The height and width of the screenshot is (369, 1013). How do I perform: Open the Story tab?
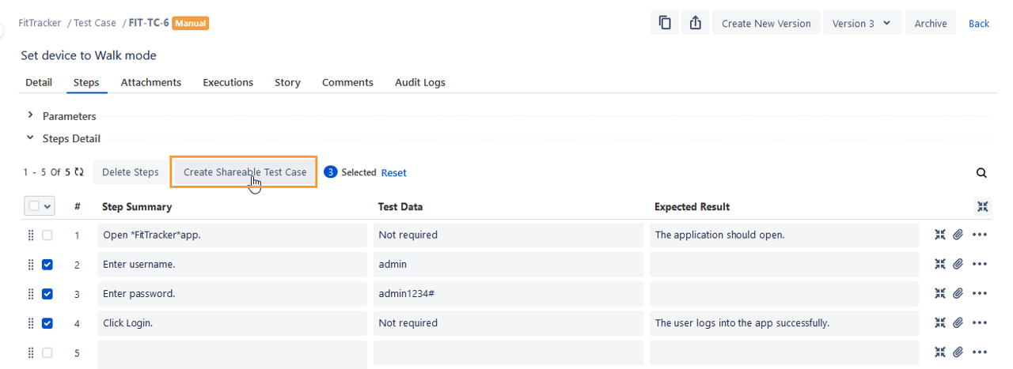[287, 82]
